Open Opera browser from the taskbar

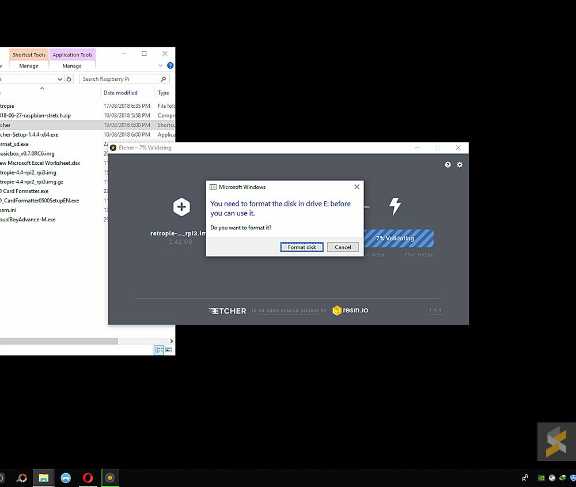88,478
